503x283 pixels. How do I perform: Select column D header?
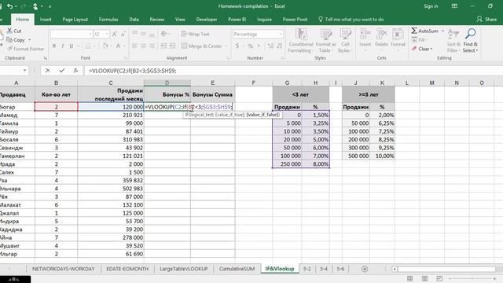167,83
